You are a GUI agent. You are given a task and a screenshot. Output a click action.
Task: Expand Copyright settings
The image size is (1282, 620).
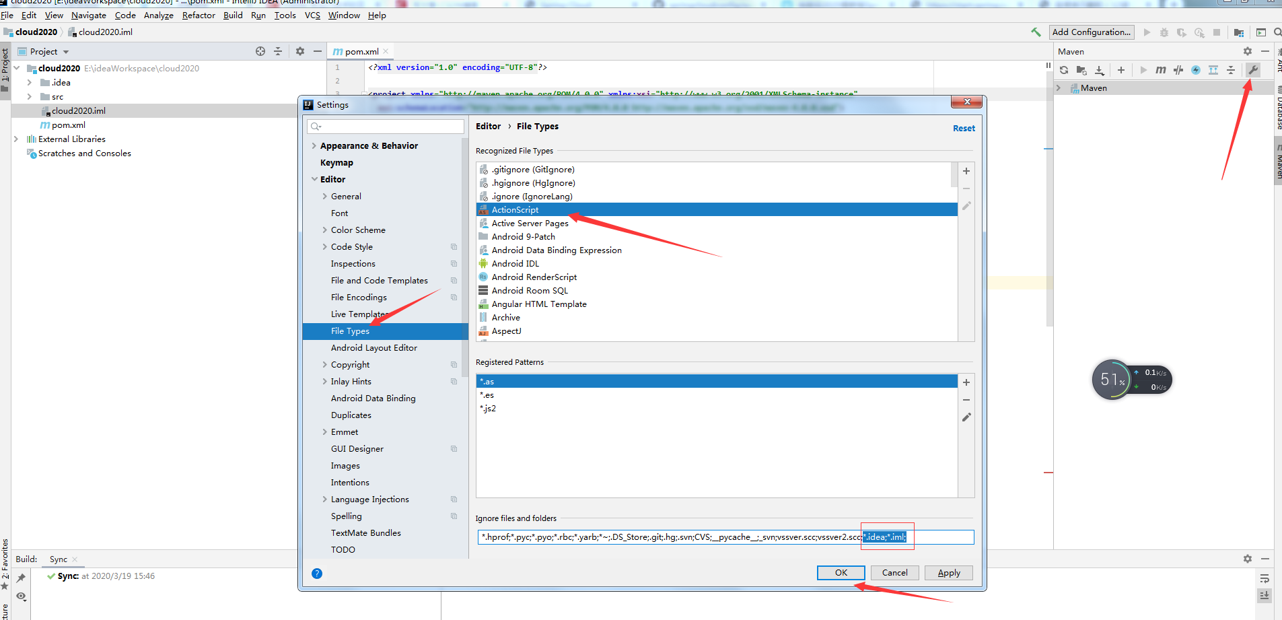pyautogui.click(x=325, y=364)
